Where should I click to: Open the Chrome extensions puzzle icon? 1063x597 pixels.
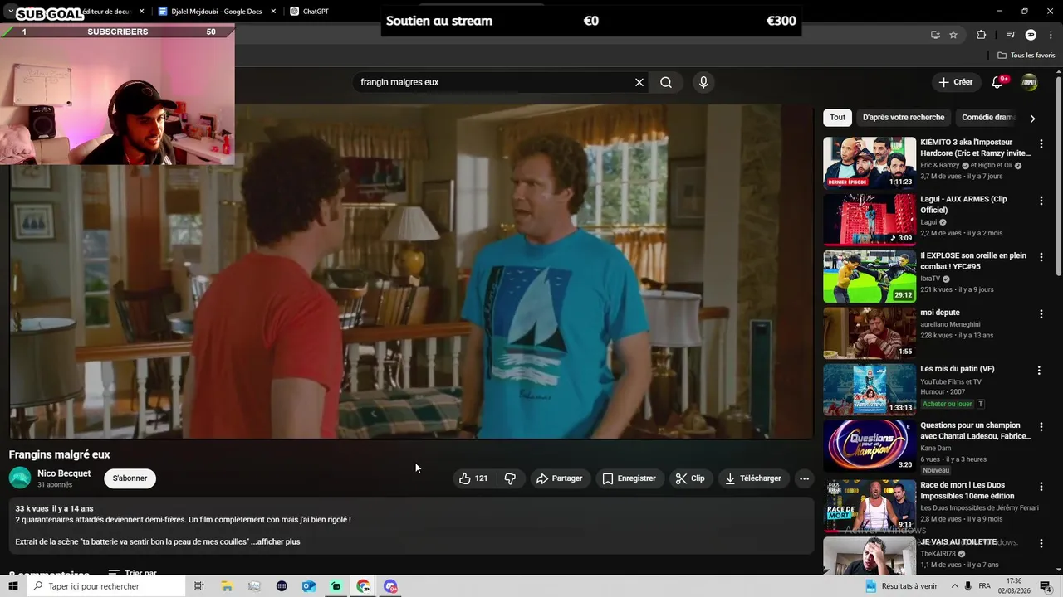point(982,35)
